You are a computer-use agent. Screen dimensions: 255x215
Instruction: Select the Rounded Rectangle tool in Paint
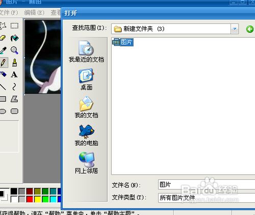(x=14, y=111)
